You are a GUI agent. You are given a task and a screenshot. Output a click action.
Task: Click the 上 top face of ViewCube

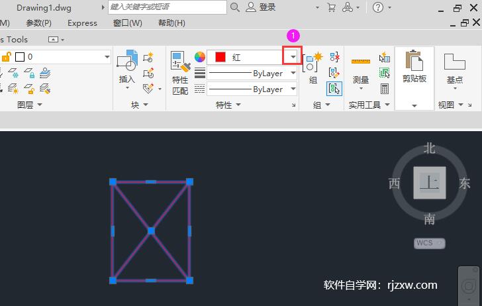coord(430,183)
